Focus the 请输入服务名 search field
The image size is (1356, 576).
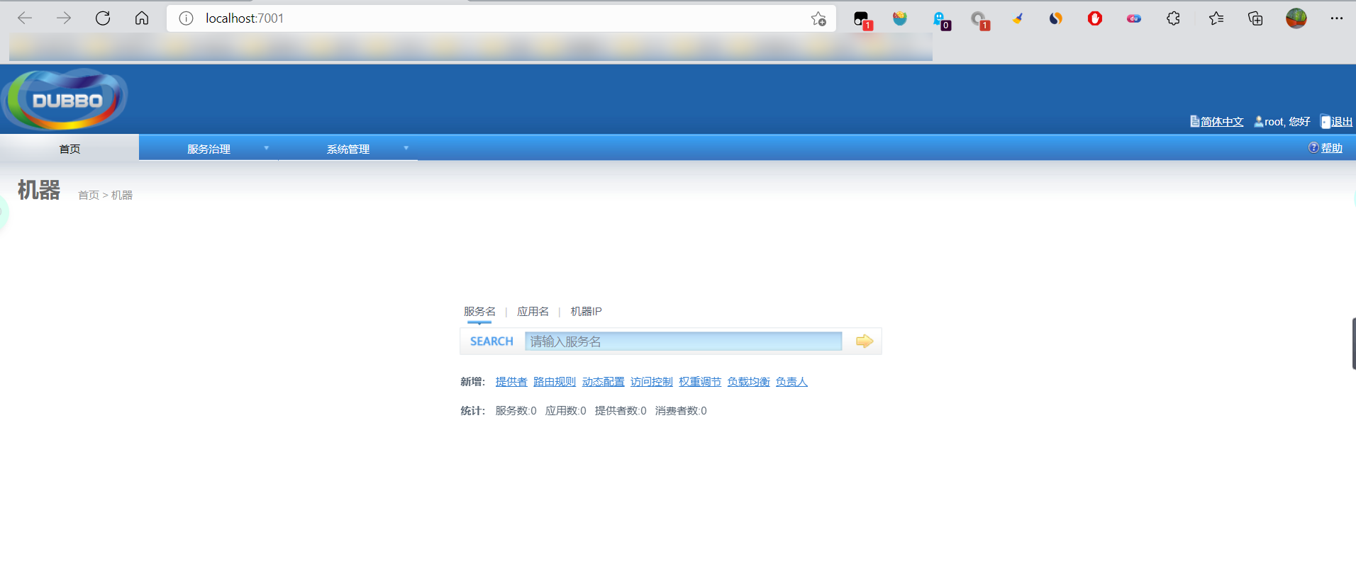(683, 341)
